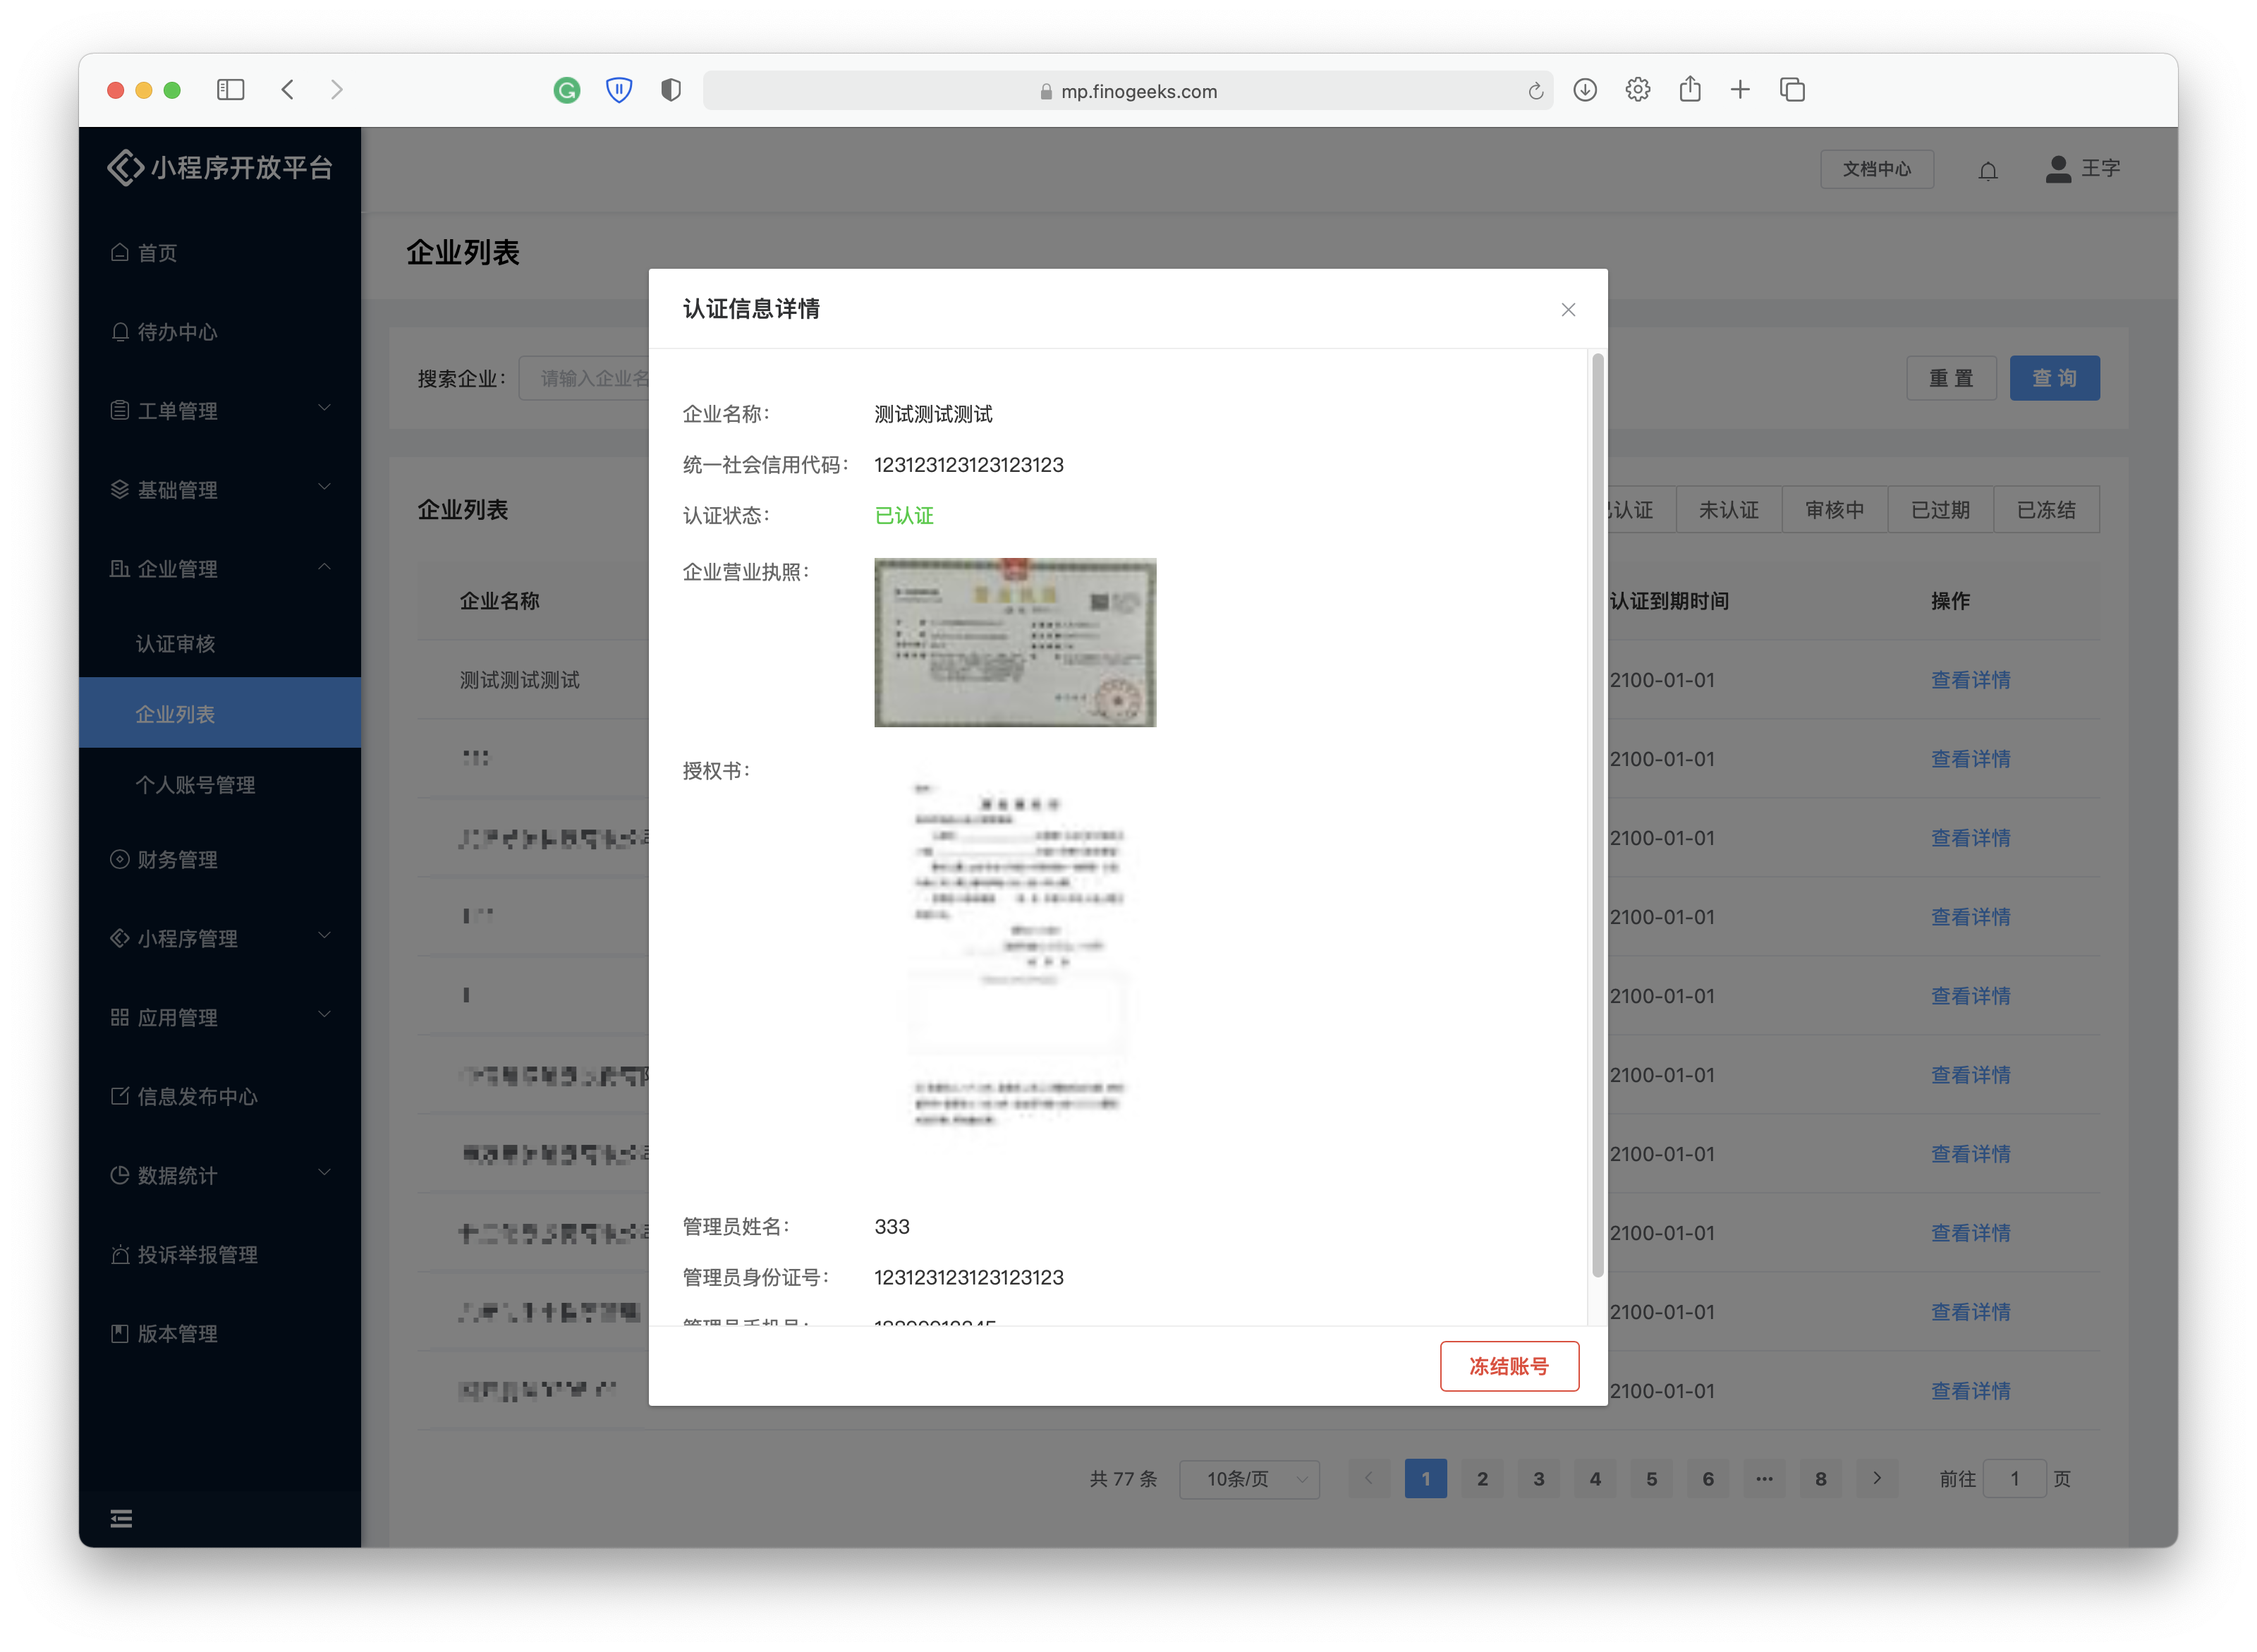Click next page arrow in pagination
The image size is (2257, 1652).
click(1876, 1478)
